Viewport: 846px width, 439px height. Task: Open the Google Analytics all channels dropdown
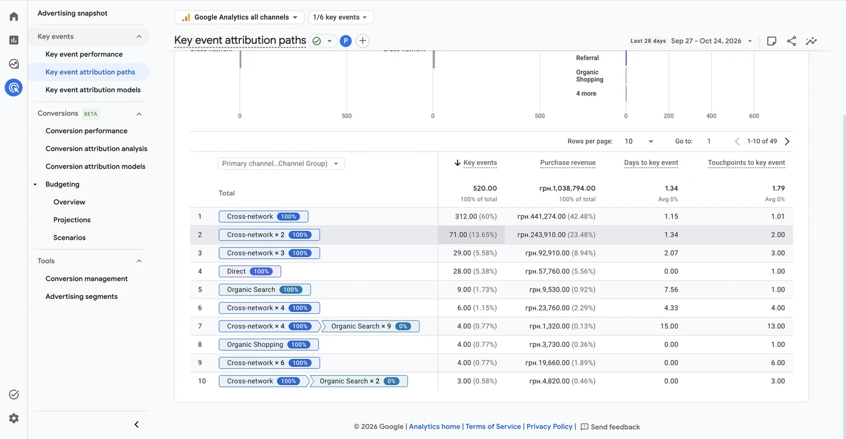pos(239,18)
